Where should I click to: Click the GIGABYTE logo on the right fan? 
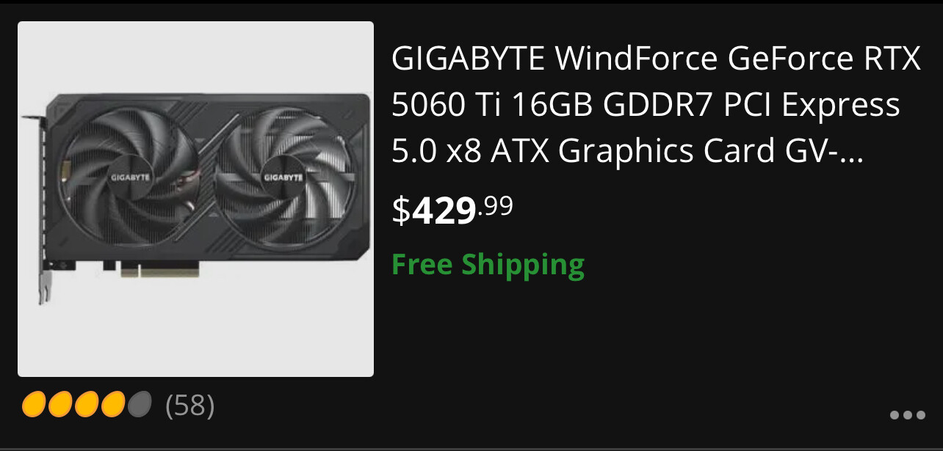[x=283, y=177]
